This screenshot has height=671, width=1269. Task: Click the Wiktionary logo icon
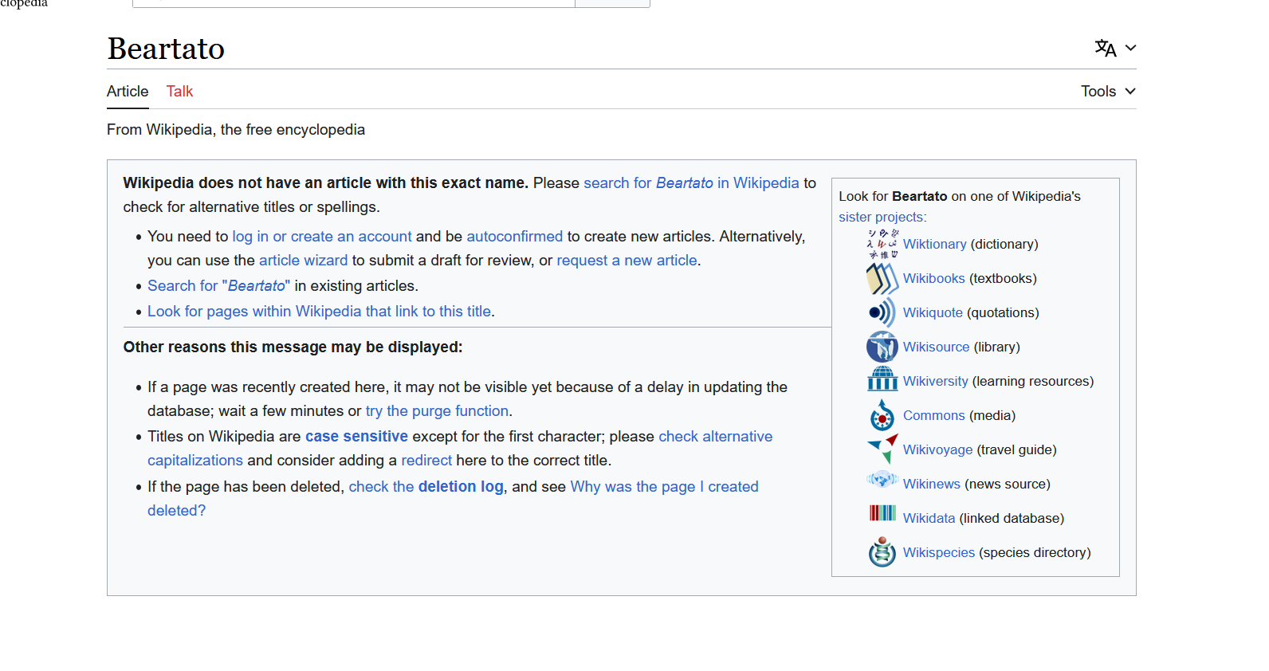point(882,244)
